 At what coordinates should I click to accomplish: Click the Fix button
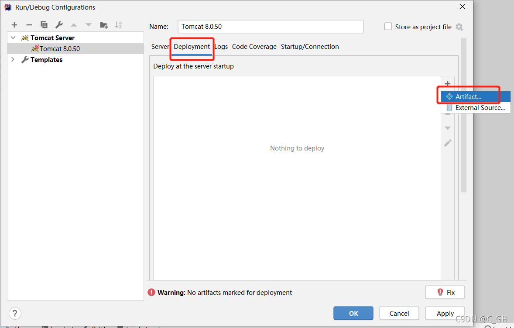(x=445, y=292)
